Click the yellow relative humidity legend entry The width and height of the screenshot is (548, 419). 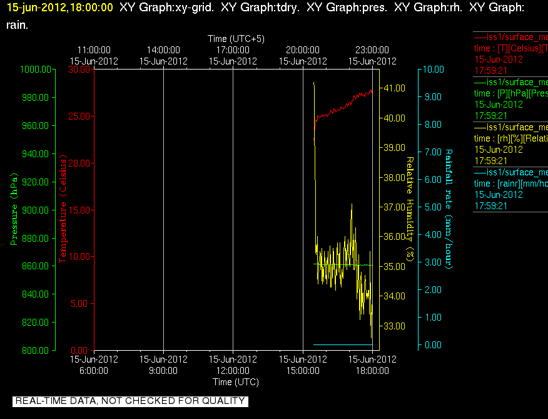(x=510, y=144)
